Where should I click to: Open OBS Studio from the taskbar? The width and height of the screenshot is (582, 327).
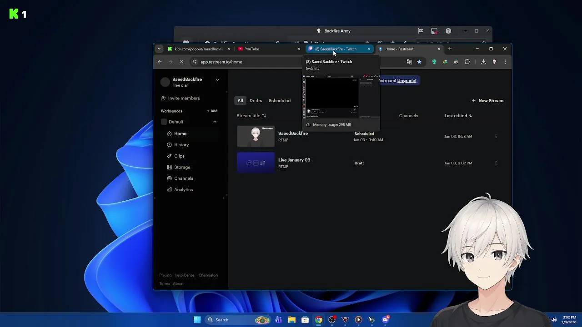[332, 320]
